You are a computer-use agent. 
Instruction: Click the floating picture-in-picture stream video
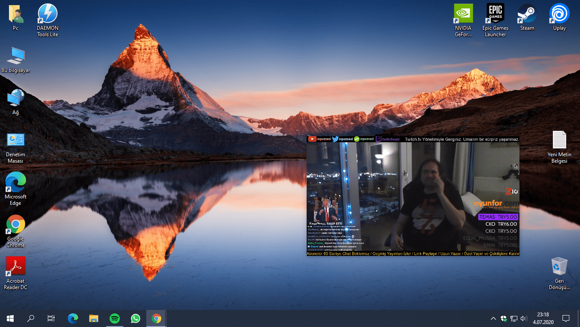413,196
